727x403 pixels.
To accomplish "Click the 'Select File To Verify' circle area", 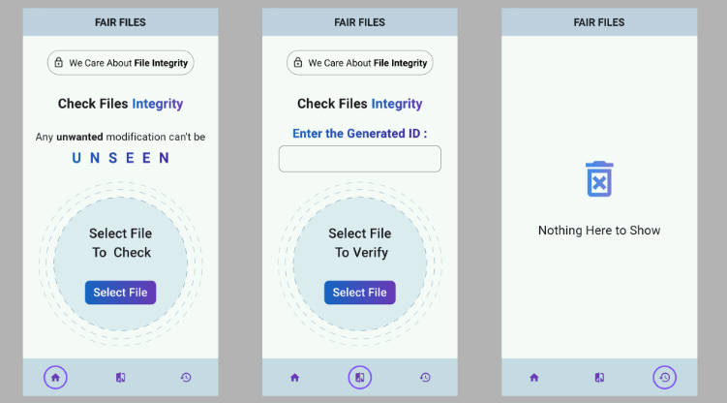I will 360,263.
